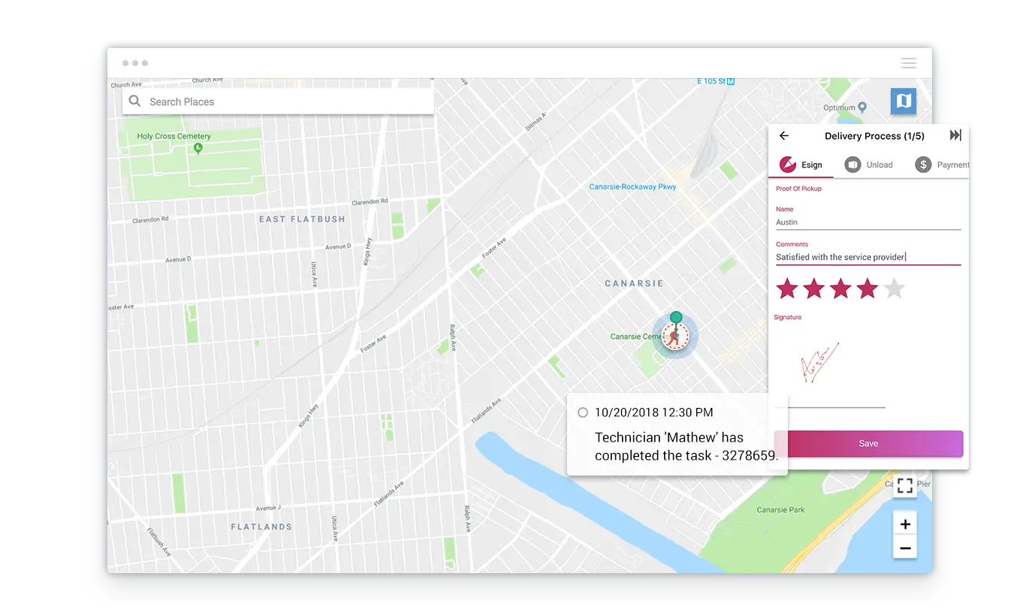This screenshot has width=1026, height=616.
Task: Click the CANARSIE neighborhood label
Action: click(634, 284)
